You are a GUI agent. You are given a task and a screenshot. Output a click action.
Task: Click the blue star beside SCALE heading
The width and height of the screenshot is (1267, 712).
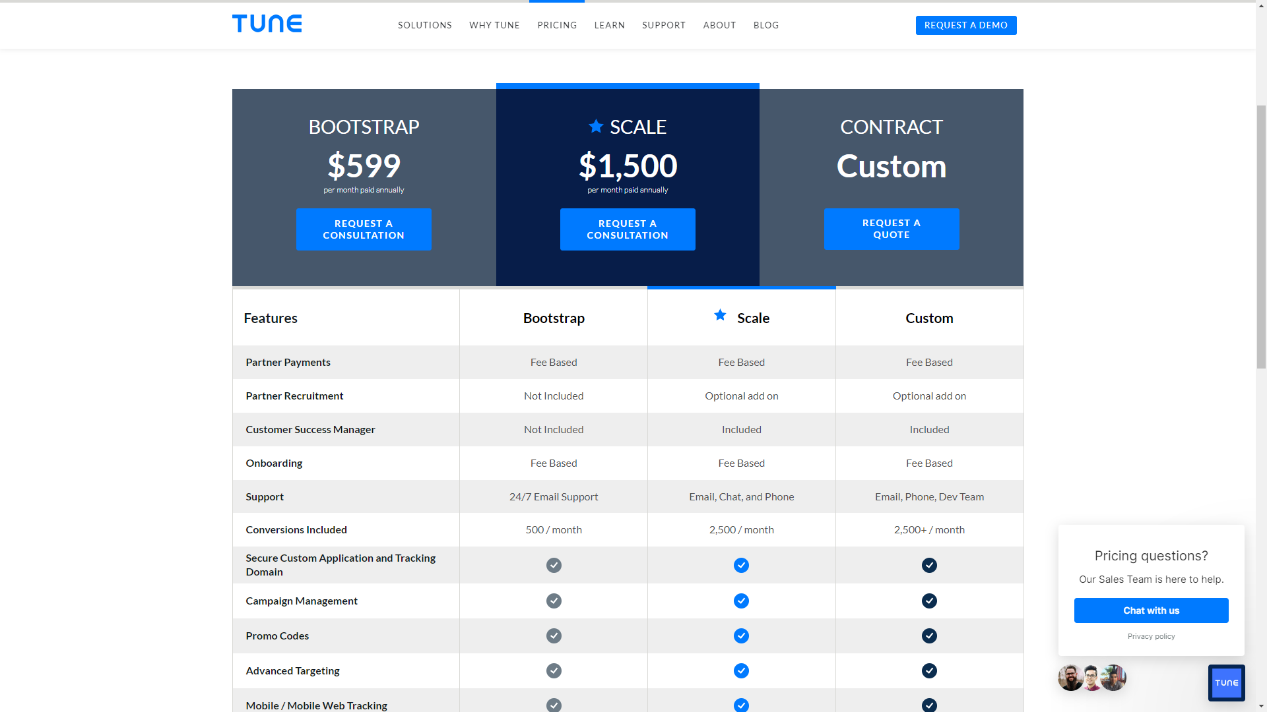[596, 126]
